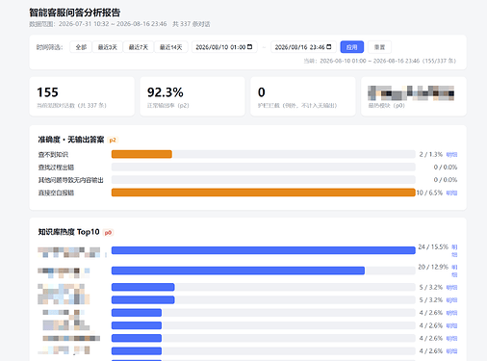Click the 0 guardrail interception card
This screenshot has width=487, height=361.
coord(303,96)
